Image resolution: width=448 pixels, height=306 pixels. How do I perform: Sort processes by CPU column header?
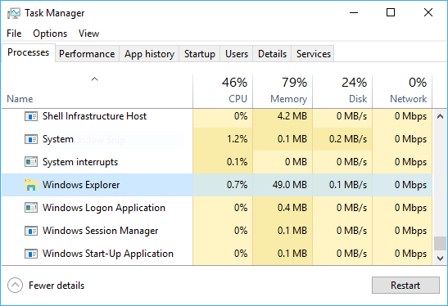coord(223,91)
